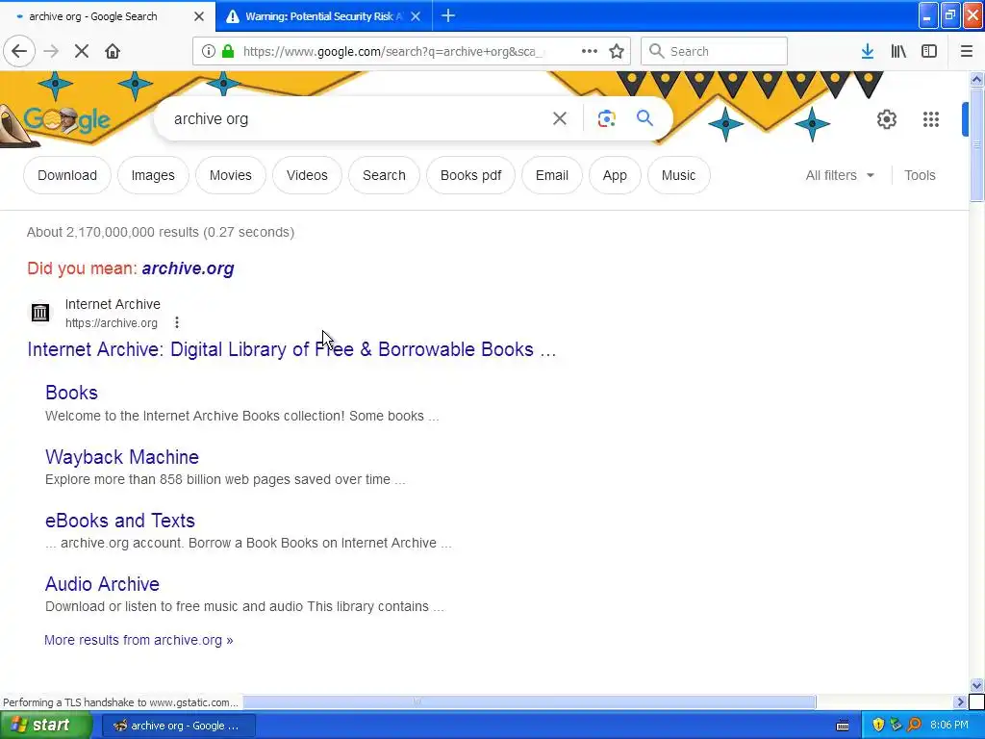Filter results by Images
The width and height of the screenshot is (985, 739).
click(153, 175)
